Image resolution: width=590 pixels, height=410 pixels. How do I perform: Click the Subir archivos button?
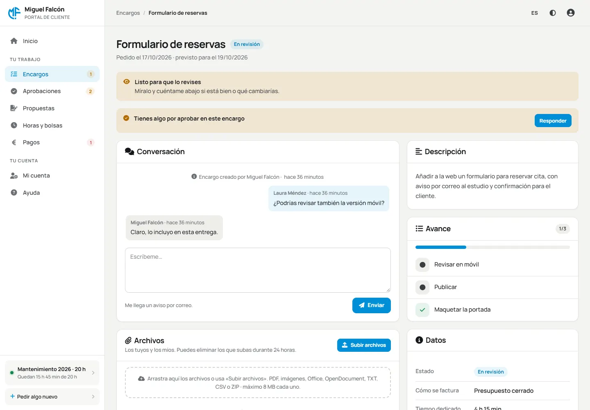[364, 345]
